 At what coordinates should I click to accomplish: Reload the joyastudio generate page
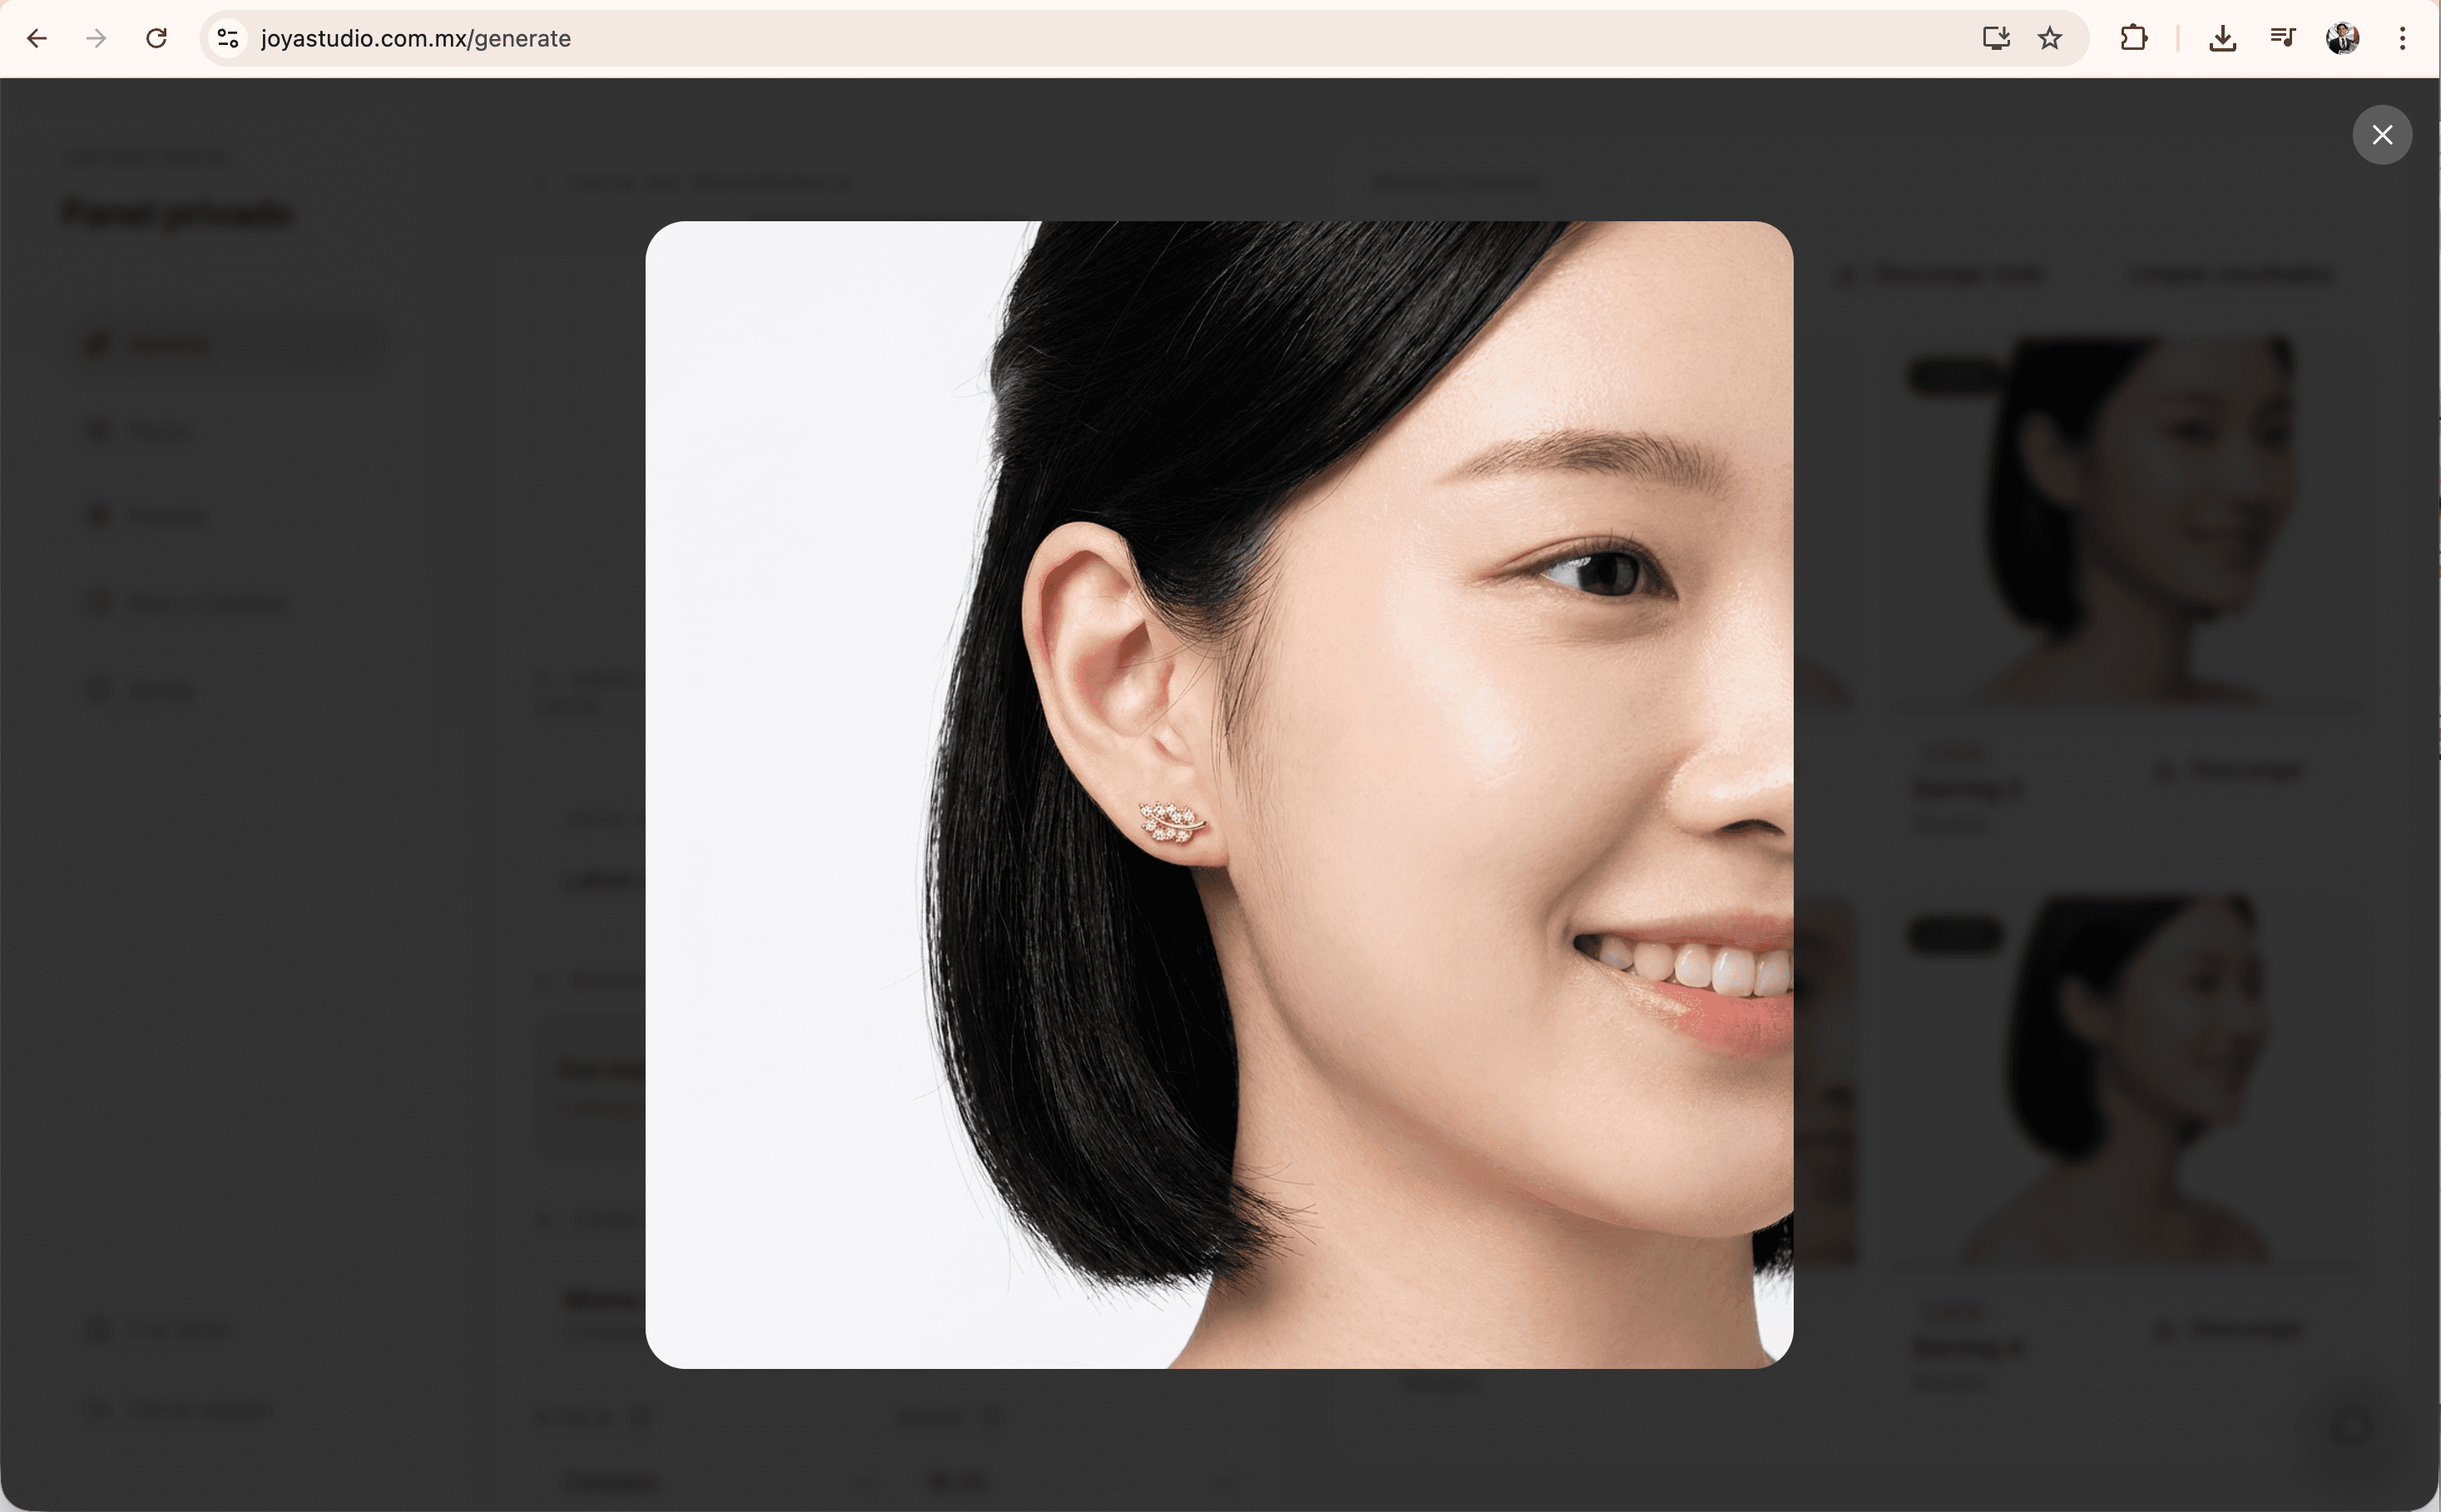pos(156,38)
